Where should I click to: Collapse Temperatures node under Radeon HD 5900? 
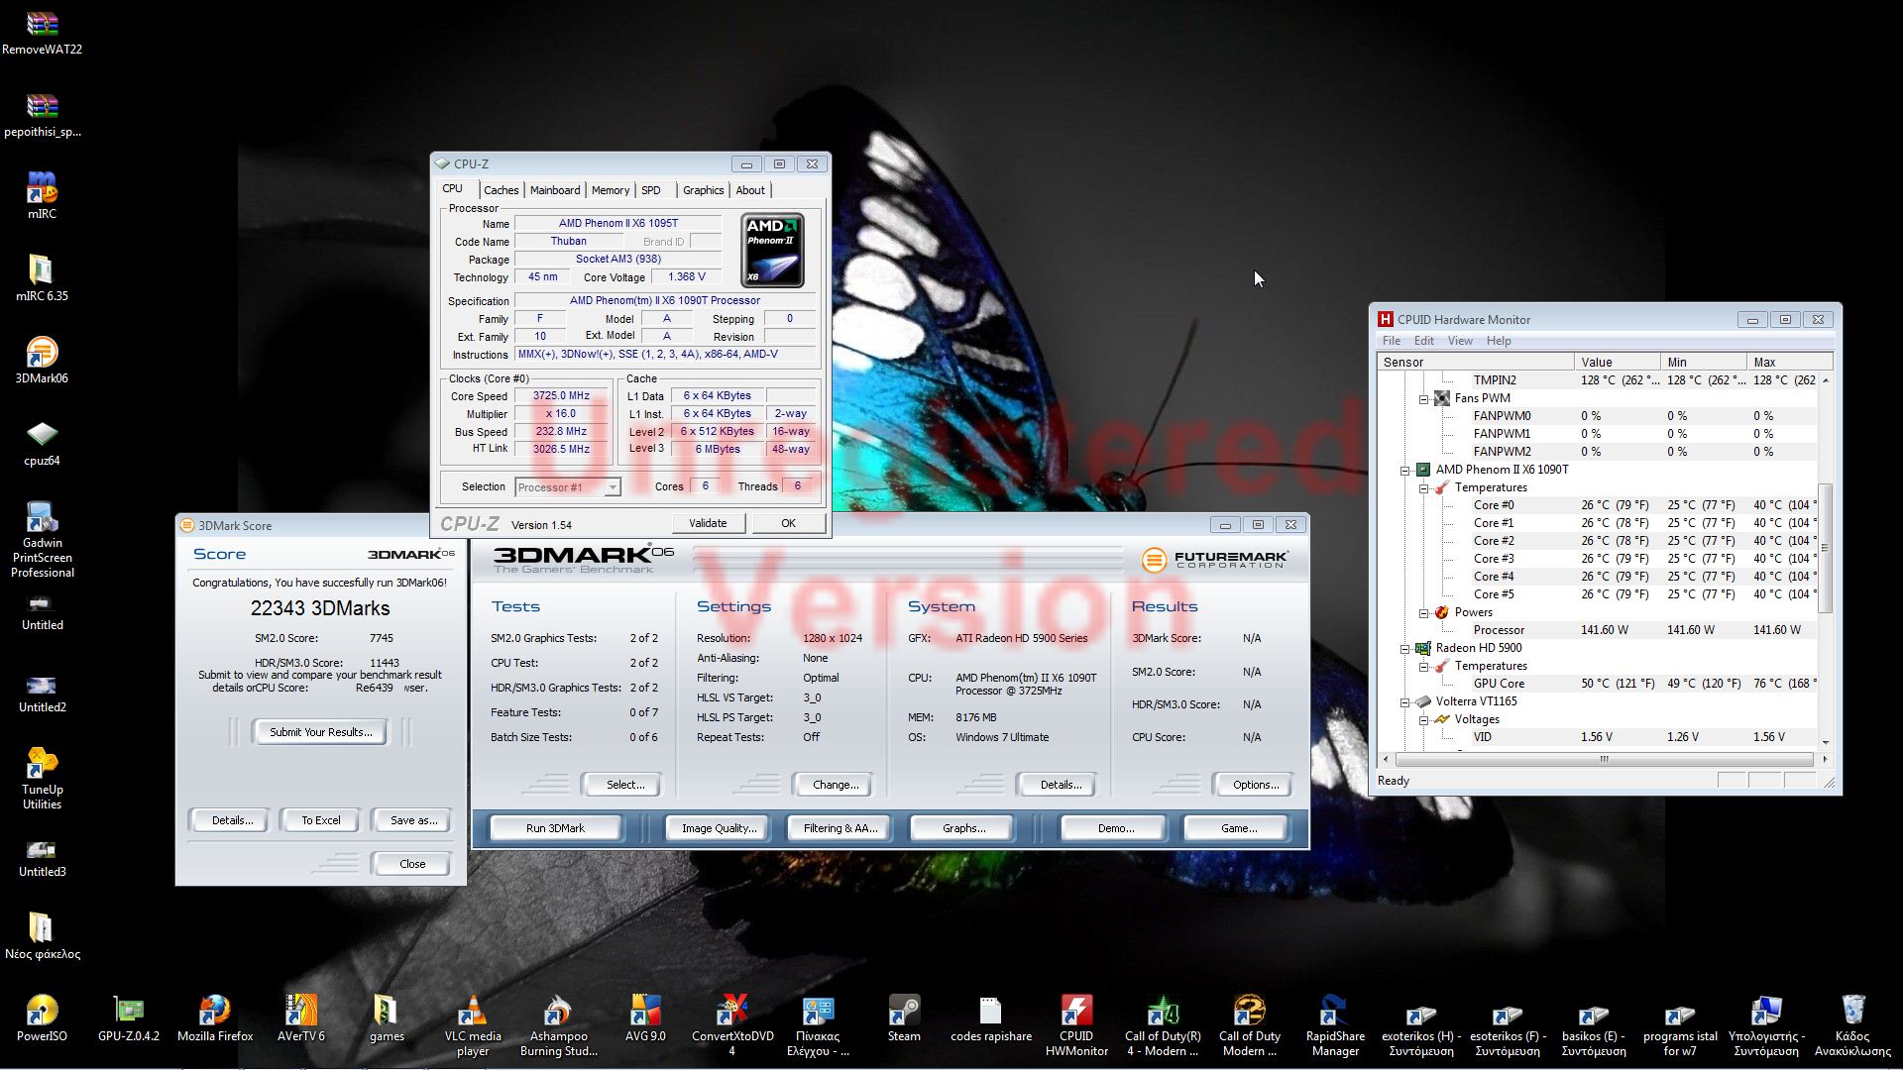[1424, 666]
